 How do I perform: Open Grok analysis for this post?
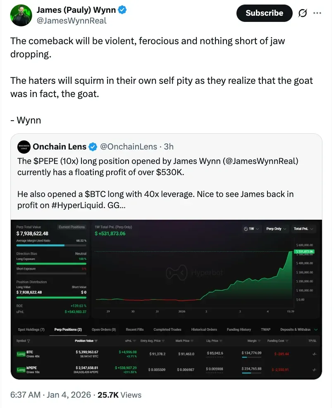tap(303, 13)
